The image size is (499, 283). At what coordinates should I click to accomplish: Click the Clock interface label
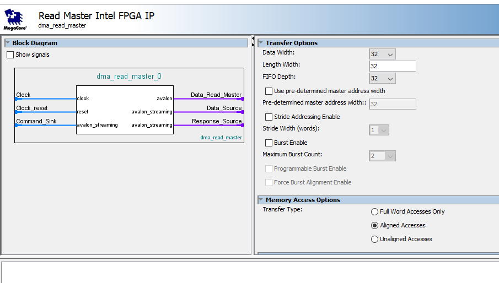pyautogui.click(x=23, y=95)
